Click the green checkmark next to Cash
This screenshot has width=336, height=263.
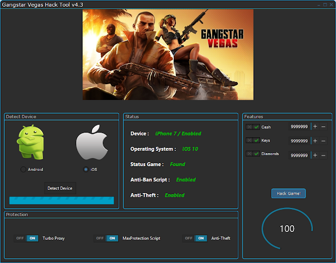point(256,127)
